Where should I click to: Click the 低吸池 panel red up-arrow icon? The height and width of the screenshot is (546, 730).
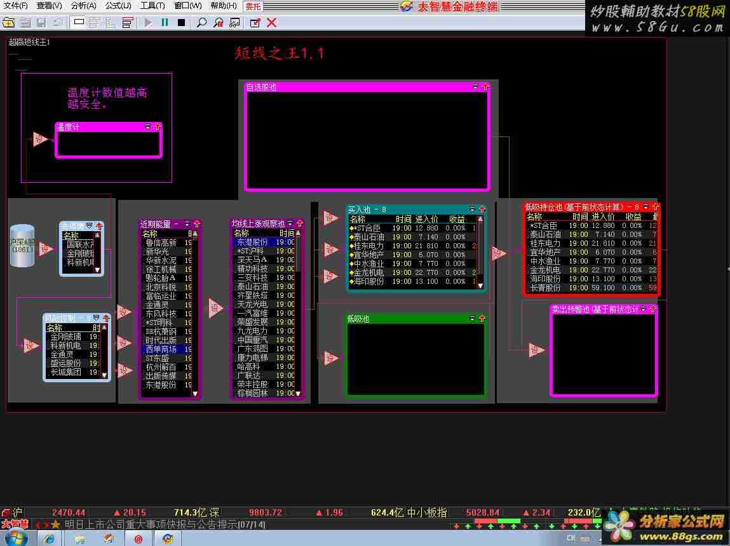tap(482, 318)
